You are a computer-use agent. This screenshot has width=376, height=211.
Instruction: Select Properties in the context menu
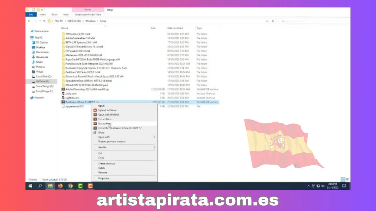pyautogui.click(x=125, y=178)
